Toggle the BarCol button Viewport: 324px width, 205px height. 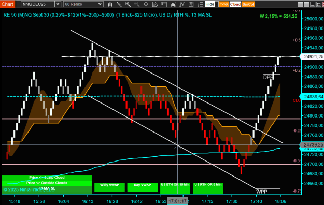[248, 4]
